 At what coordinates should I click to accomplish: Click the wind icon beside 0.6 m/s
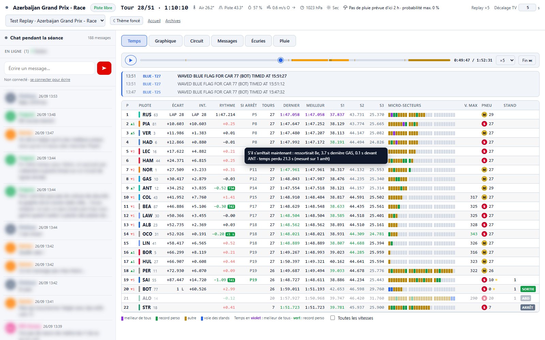[x=269, y=8]
